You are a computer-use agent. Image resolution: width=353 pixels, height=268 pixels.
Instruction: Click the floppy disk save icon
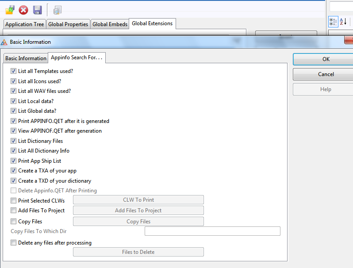pyautogui.click(x=38, y=9)
